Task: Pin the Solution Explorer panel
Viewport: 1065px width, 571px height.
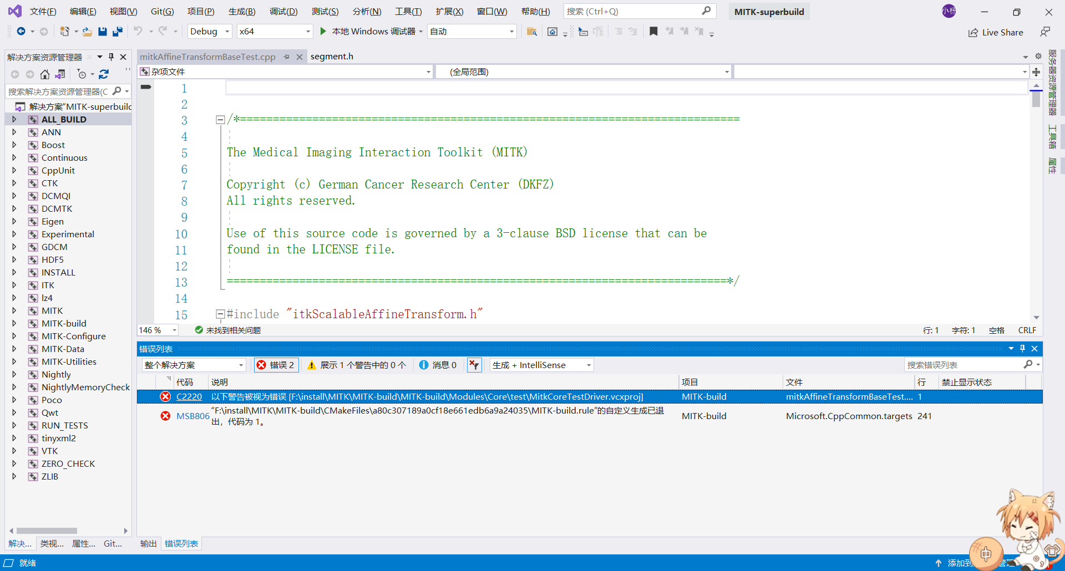Action: (x=111, y=57)
